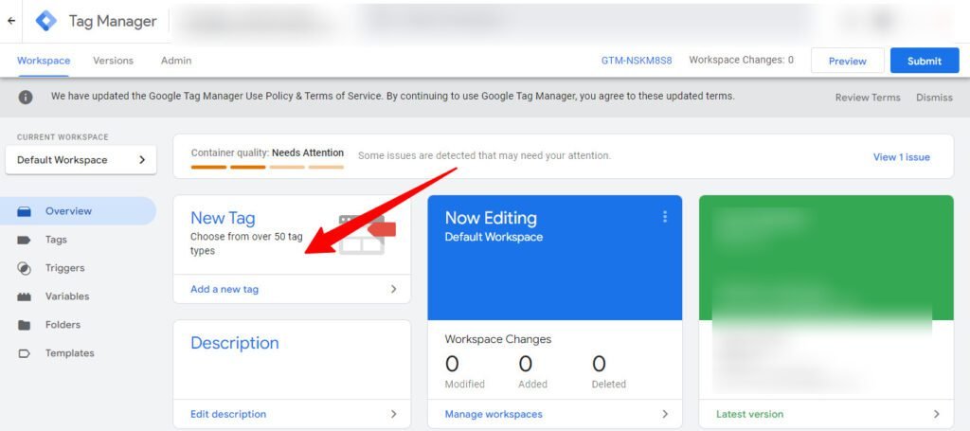Click Workspace Changes: 0 in header
The image size is (970, 431).
(741, 60)
